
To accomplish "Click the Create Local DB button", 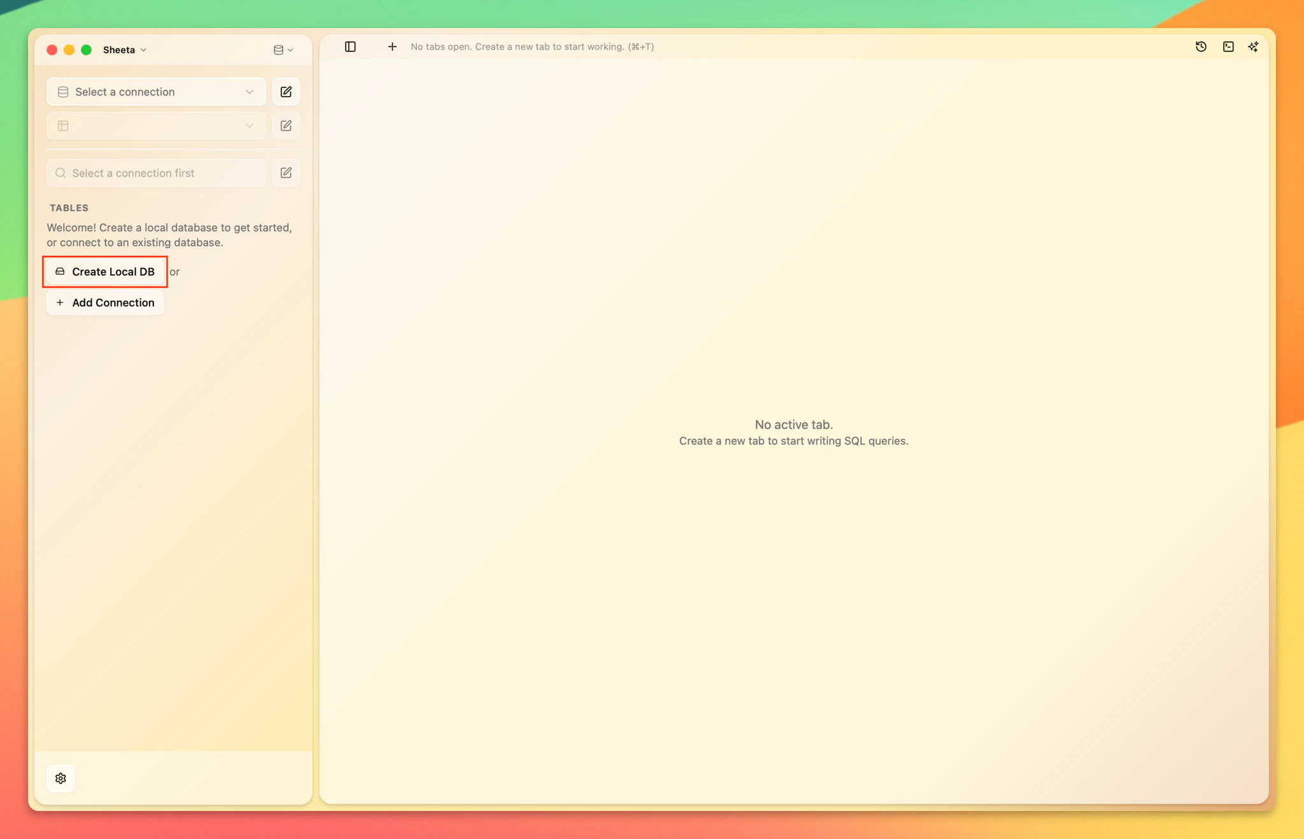I will point(105,272).
